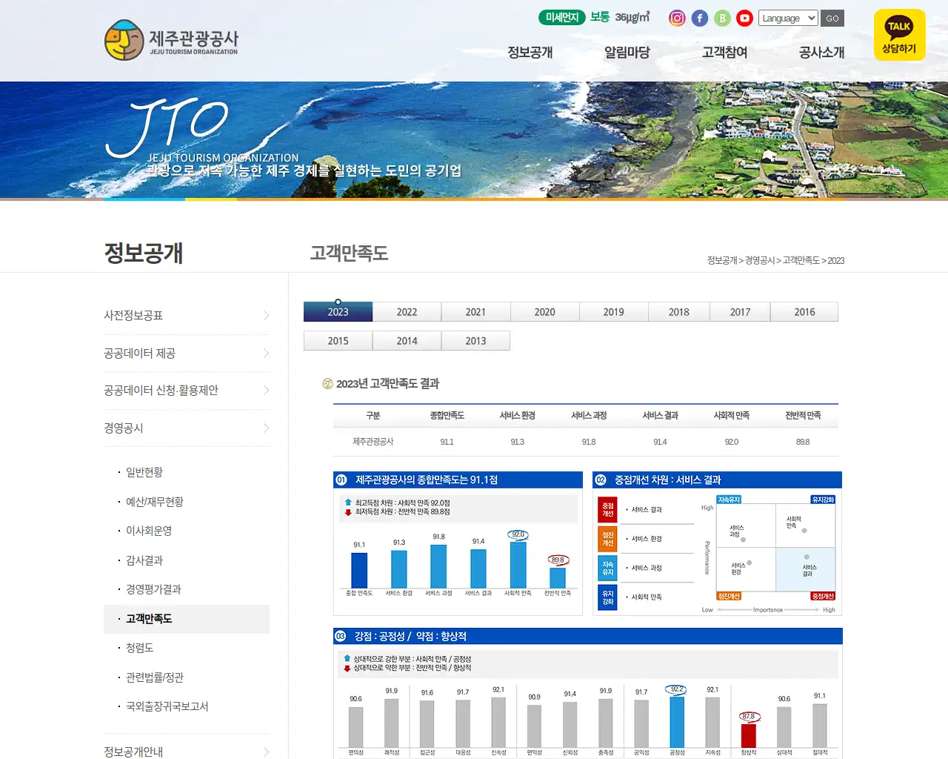Click the 제주관광공사 logo
Image resolution: width=948 pixels, height=759 pixels.
click(170, 41)
